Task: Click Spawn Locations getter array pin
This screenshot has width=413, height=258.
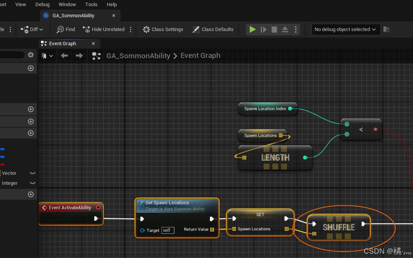Action: tap(281, 135)
